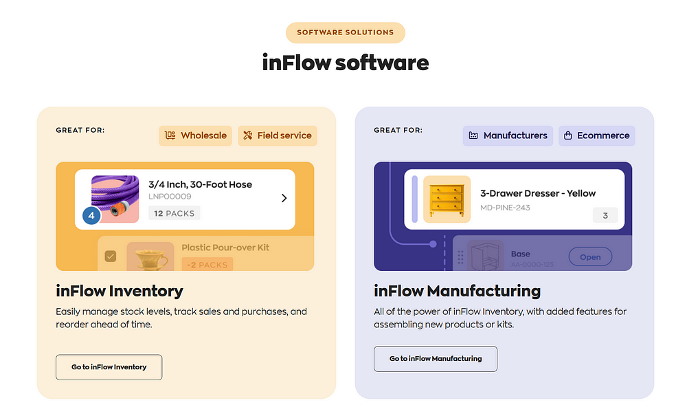The height and width of the screenshot is (416, 687).
Task: Open the hose item chevron arrow
Action: pyautogui.click(x=284, y=198)
